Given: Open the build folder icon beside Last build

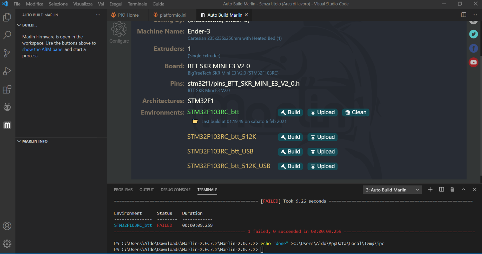Looking at the screenshot, I should tap(195, 121).
